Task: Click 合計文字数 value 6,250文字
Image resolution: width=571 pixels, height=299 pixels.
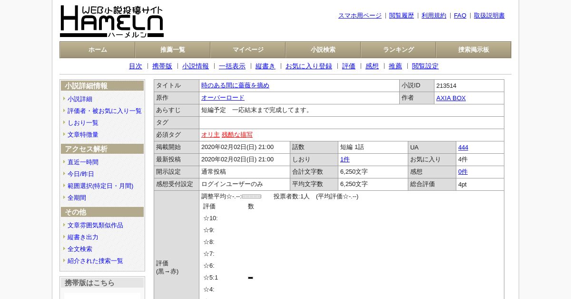Action: pyautogui.click(x=354, y=172)
